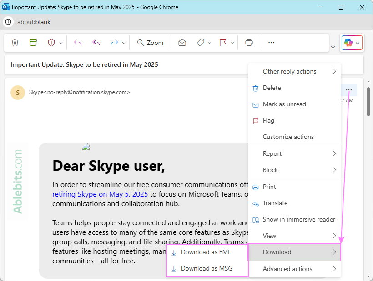The image size is (373, 281).
Task: Open the Categorize tag dropdown arrow
Action: point(210,43)
